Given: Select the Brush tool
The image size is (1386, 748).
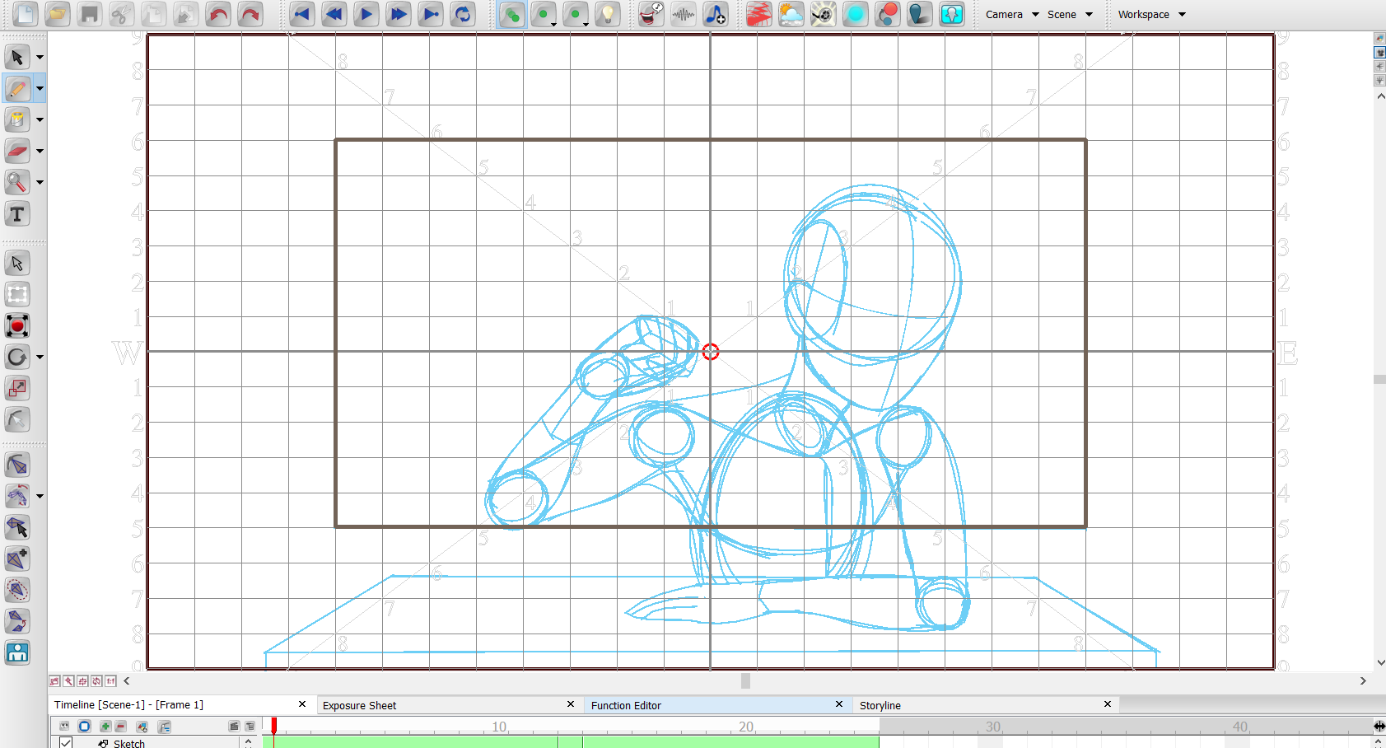Looking at the screenshot, I should coord(16,88).
